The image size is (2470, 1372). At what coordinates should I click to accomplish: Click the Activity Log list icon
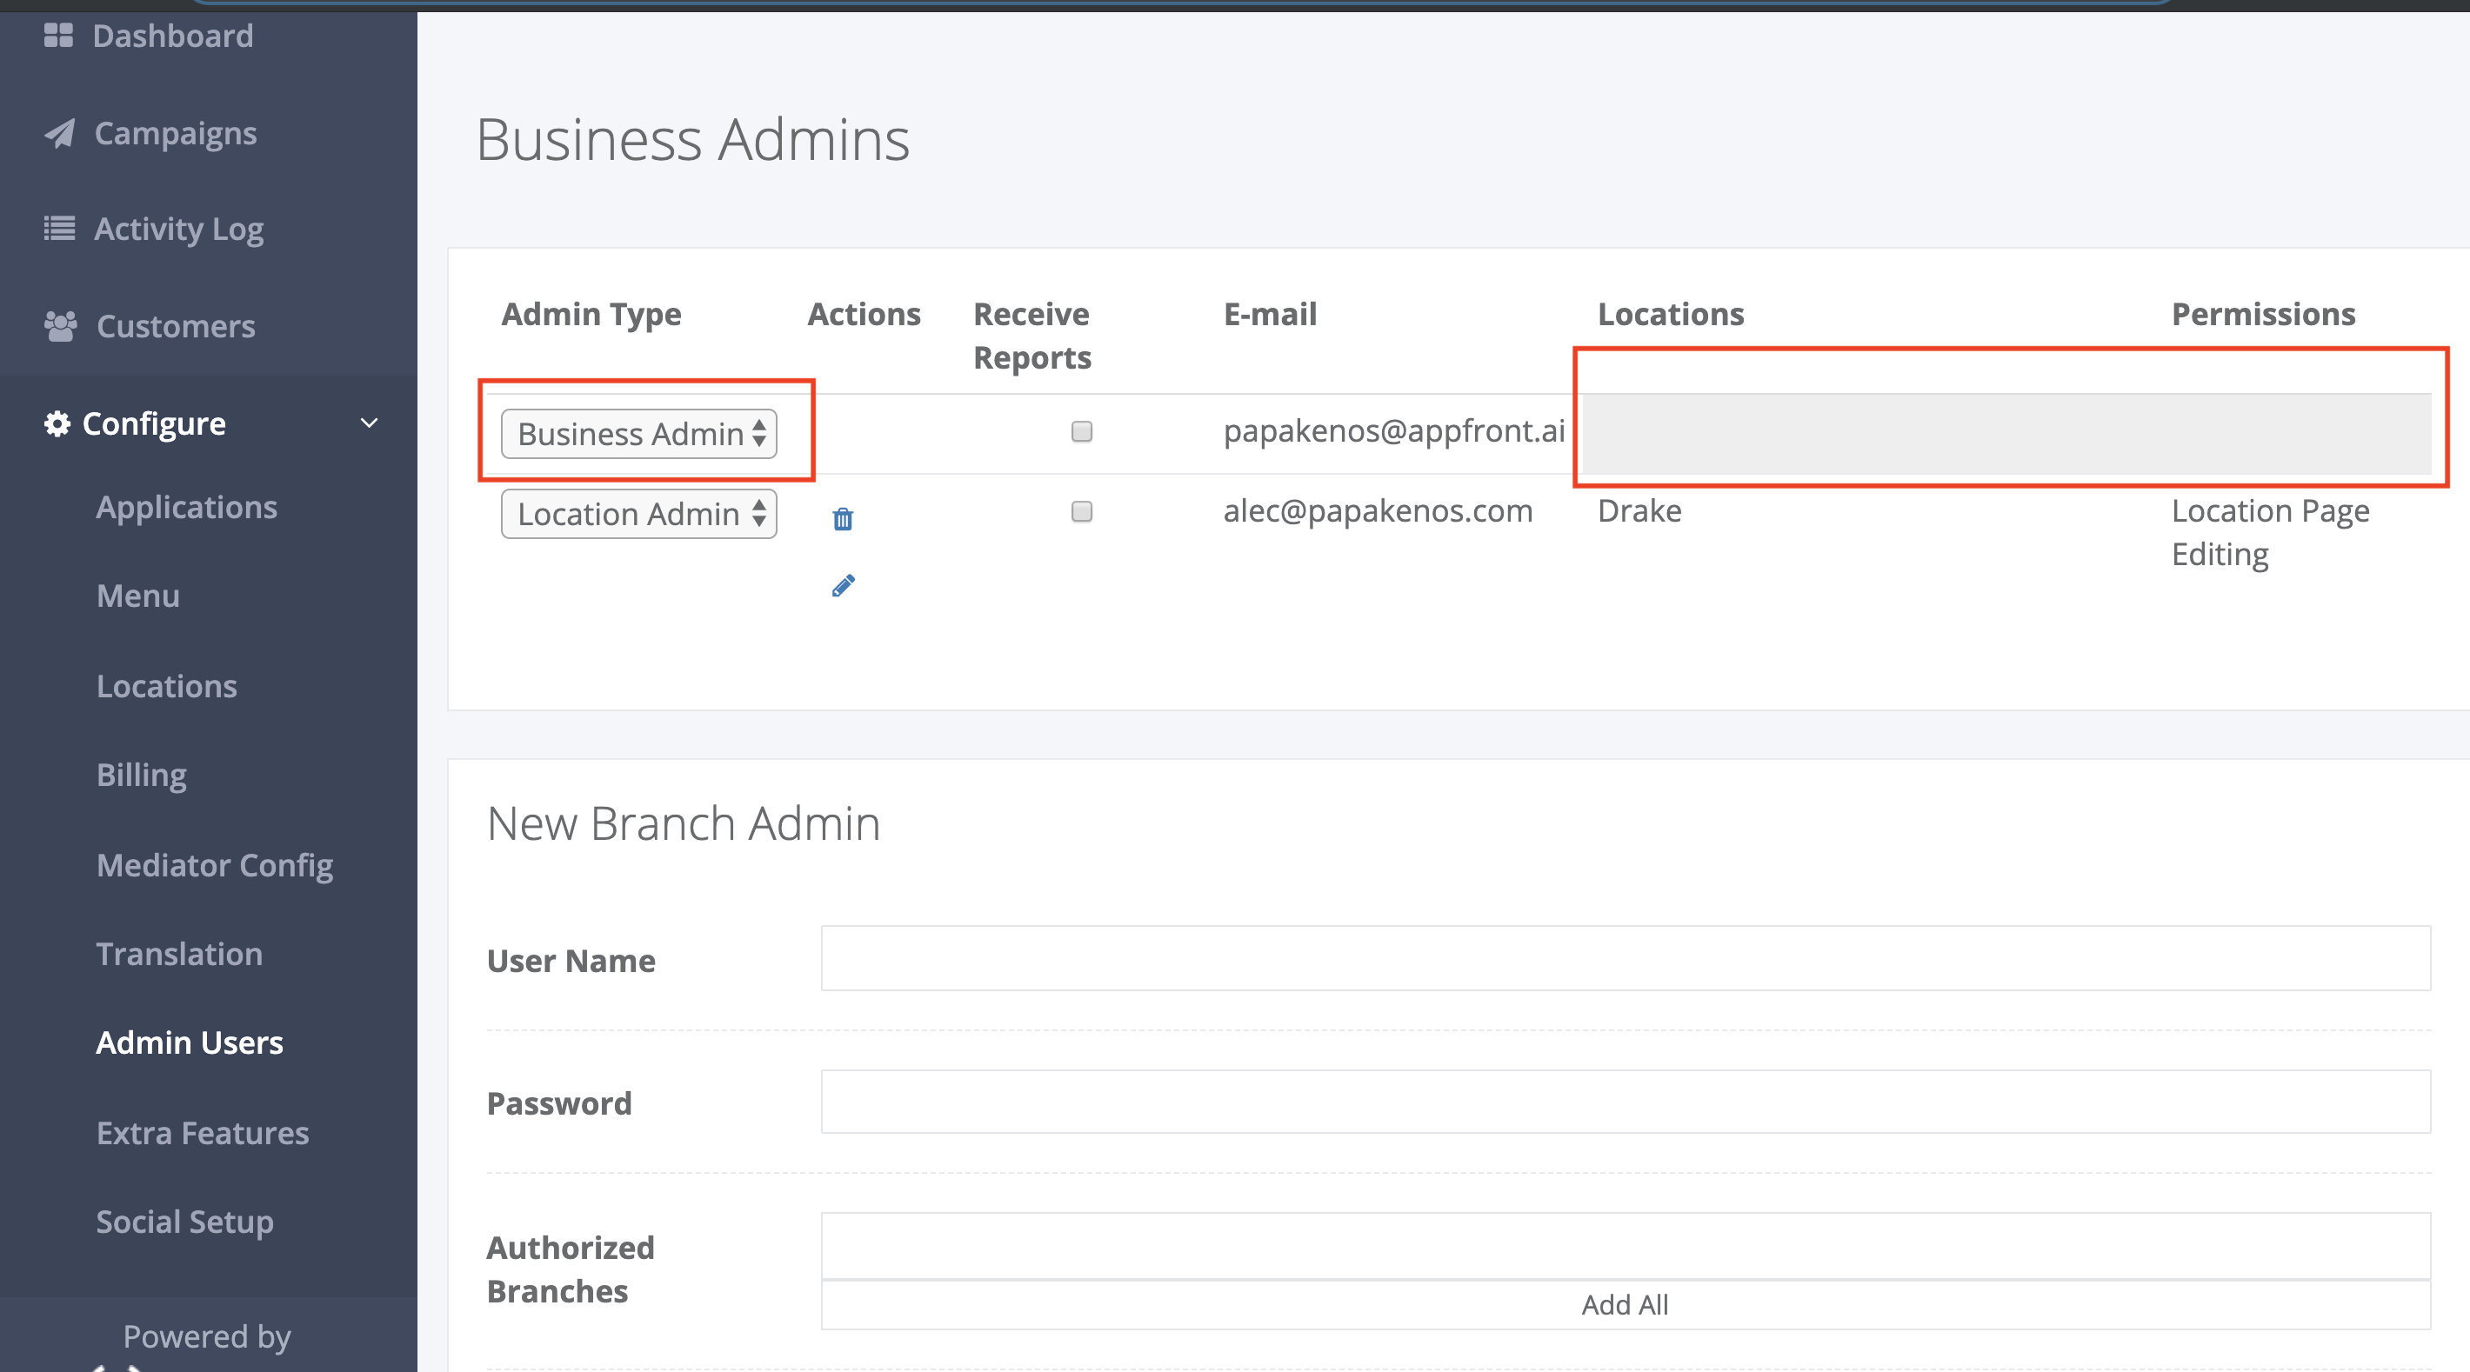(59, 228)
